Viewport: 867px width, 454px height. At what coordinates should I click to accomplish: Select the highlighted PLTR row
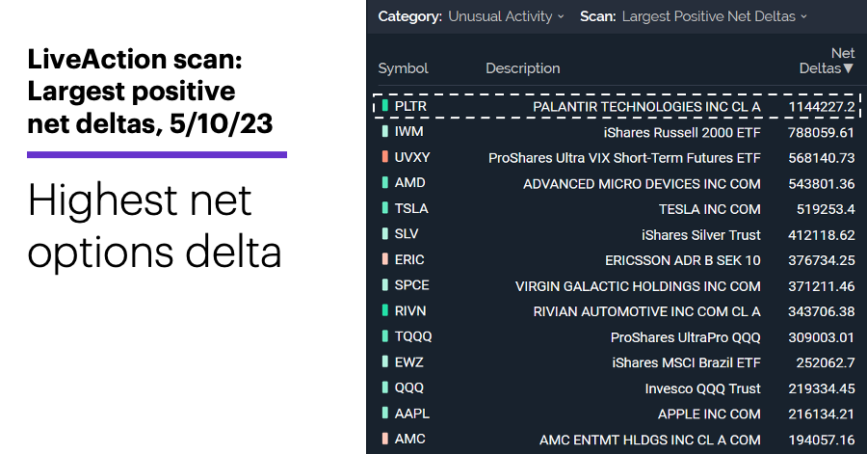coord(617,106)
